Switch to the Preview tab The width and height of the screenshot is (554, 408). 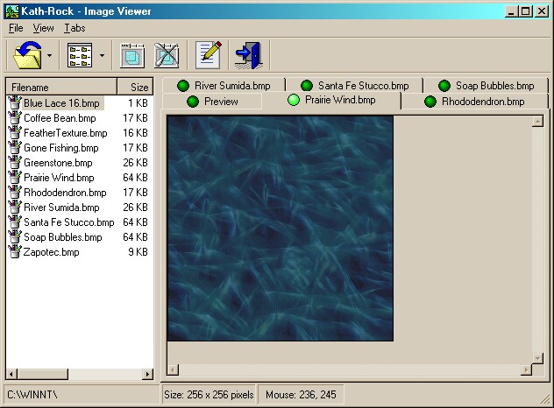pyautogui.click(x=212, y=102)
